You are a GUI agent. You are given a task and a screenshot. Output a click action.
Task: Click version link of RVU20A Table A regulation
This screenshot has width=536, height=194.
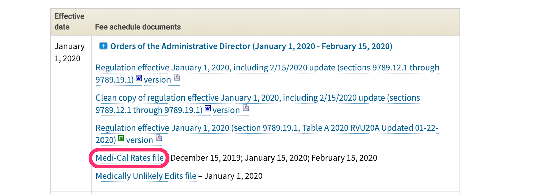tap(139, 140)
